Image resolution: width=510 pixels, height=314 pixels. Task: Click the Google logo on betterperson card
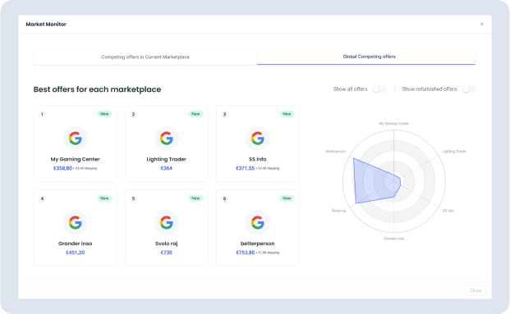pos(258,223)
